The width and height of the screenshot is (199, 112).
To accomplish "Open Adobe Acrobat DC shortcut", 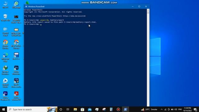I will [x=16, y=96].
